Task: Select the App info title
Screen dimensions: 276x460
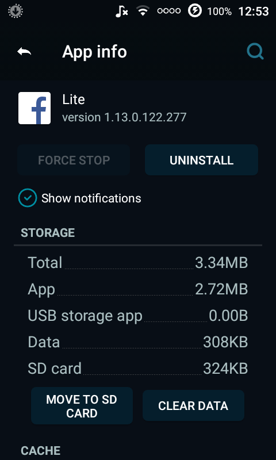Action: [94, 52]
